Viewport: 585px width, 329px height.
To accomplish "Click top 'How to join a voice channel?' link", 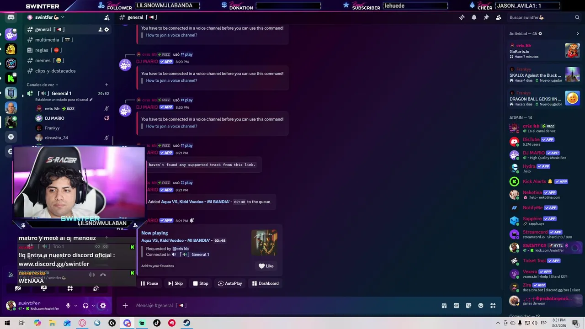I will pos(171,35).
